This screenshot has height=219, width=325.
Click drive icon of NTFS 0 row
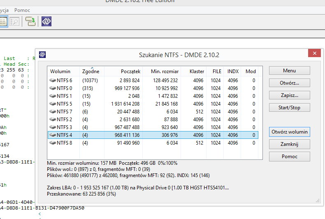pyautogui.click(x=53, y=88)
